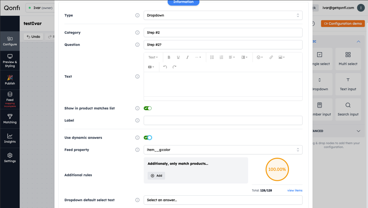
Task: Click the Bold formatting icon
Action: point(169,57)
